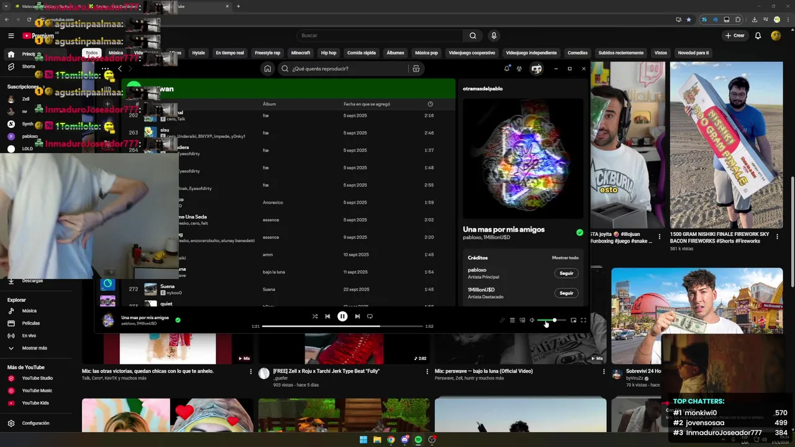Open options menu for bajo la luna mix
This screenshot has width=795, height=447.
point(604,371)
